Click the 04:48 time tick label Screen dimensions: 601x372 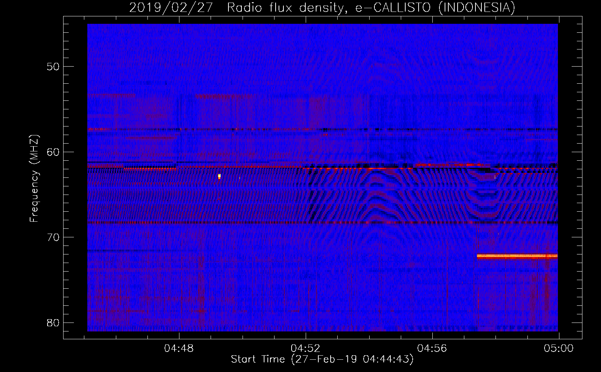[x=179, y=349]
